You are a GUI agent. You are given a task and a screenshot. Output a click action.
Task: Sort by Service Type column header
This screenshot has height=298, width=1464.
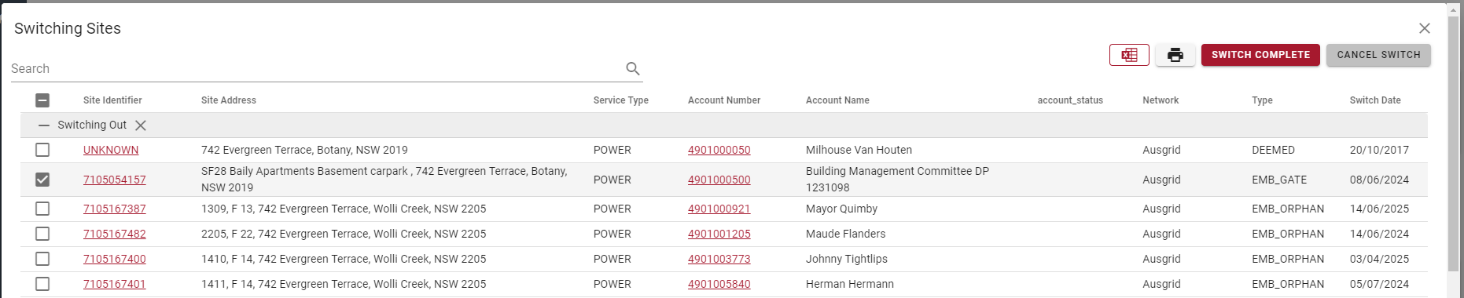pyautogui.click(x=621, y=100)
